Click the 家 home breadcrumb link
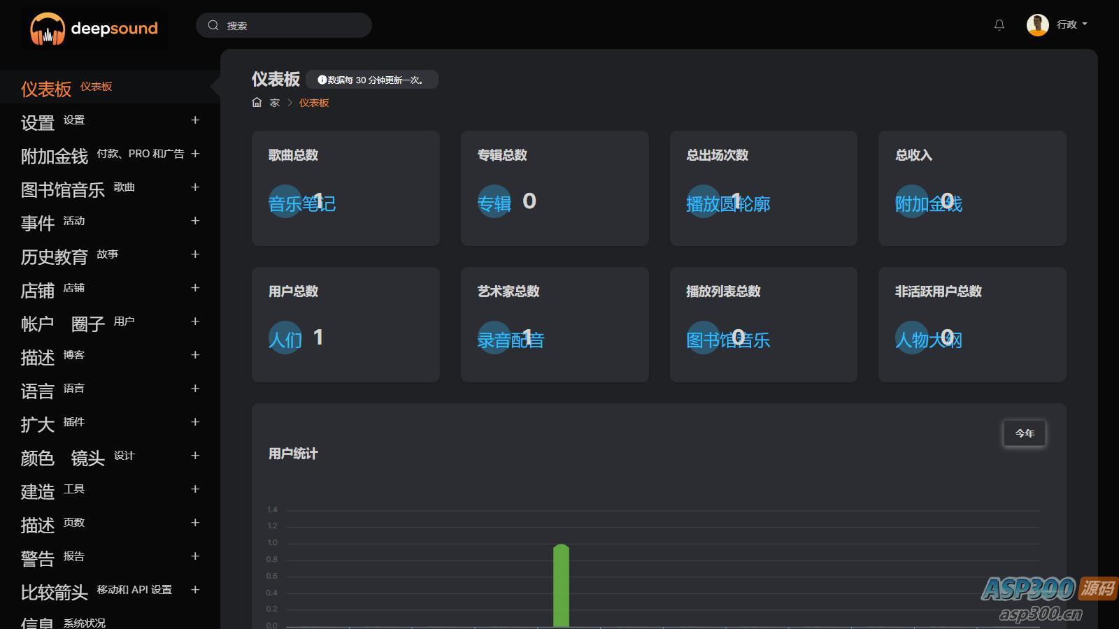Viewport: 1119px width, 629px height. tap(275, 103)
